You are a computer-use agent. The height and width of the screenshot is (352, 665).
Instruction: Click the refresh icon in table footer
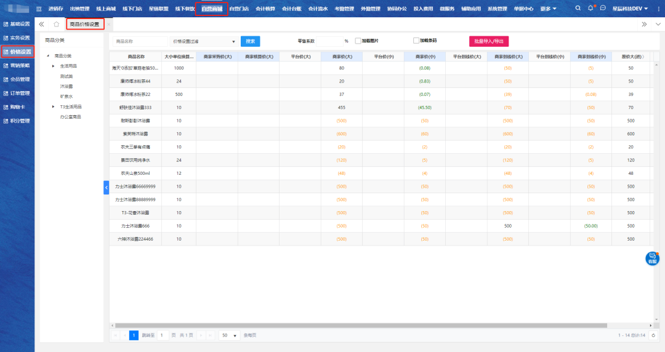[653, 335]
